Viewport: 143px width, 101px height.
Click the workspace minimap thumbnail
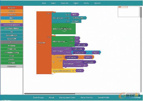tap(129, 12)
